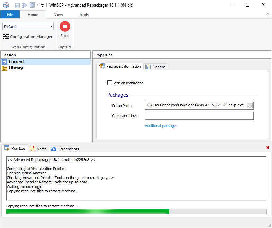272x228 pixels.
Task: Click the Options tab icon
Action: coord(148,67)
